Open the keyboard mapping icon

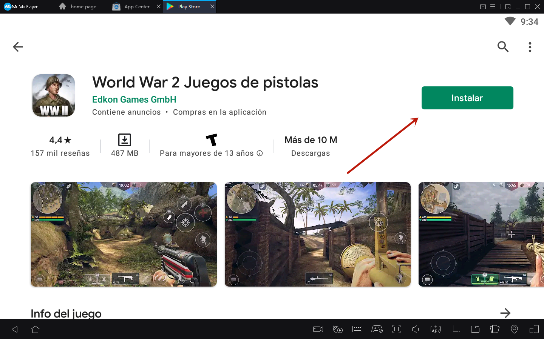tap(357, 330)
